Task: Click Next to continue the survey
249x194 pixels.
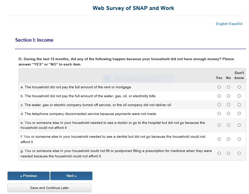Action: [71, 176]
